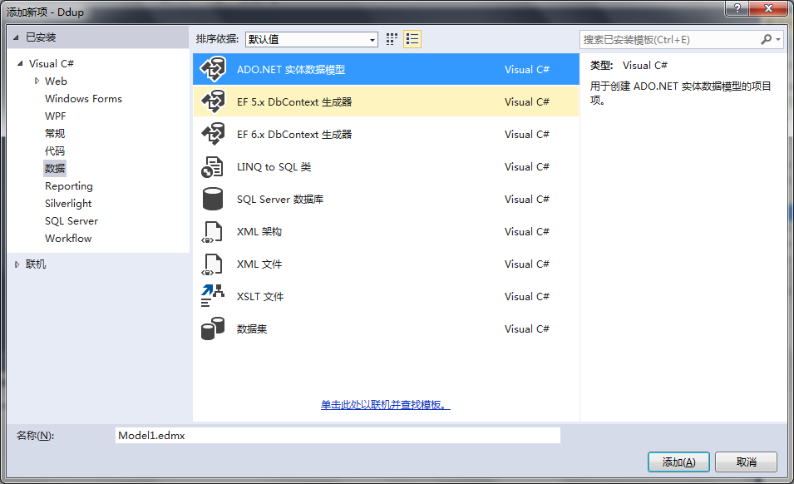This screenshot has height=484, width=794.
Task: Close the 添加新项 dialog
Action: [767, 8]
